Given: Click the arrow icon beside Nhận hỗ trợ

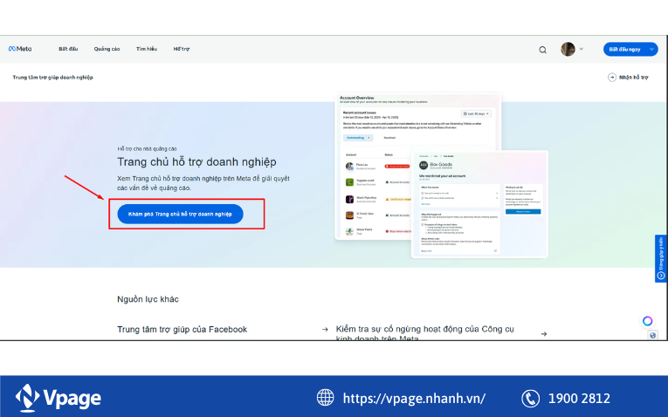Looking at the screenshot, I should click(612, 78).
